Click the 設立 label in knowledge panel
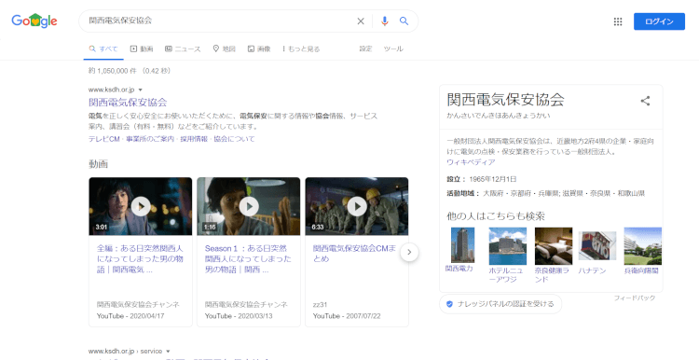This screenshot has height=360, width=699. (x=455, y=179)
